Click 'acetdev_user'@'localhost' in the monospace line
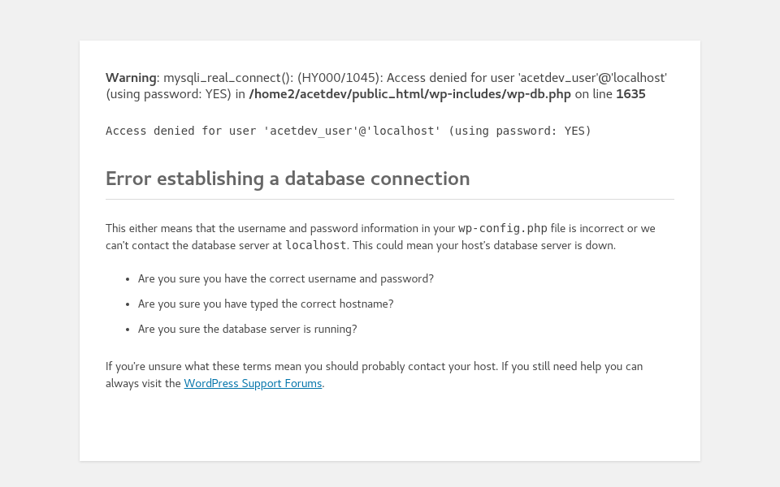The image size is (780, 487). (x=352, y=131)
